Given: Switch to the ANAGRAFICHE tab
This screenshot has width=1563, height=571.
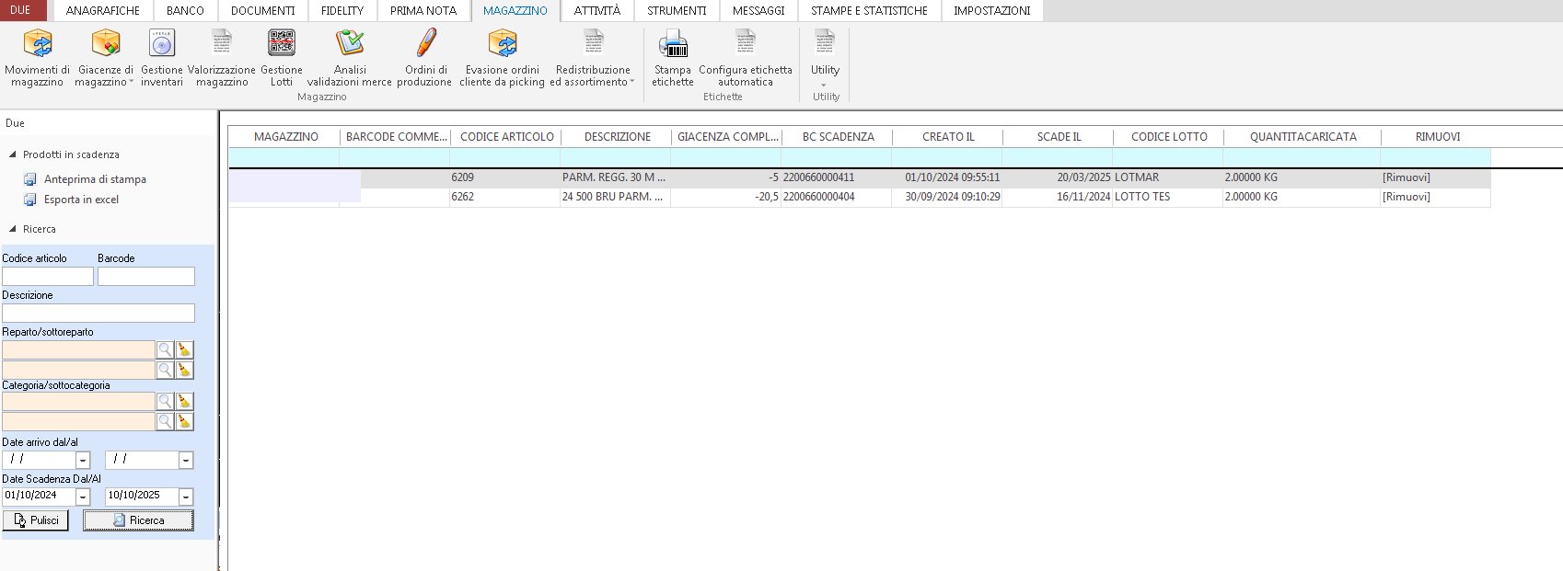Looking at the screenshot, I should coord(103,11).
